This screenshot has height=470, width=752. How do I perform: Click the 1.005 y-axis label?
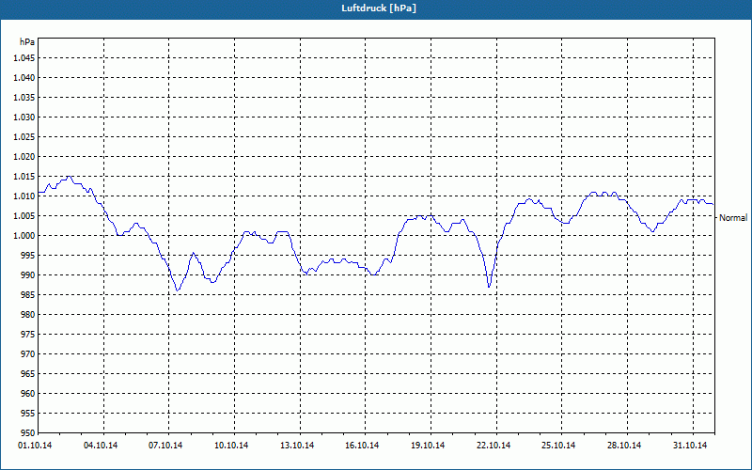point(24,216)
